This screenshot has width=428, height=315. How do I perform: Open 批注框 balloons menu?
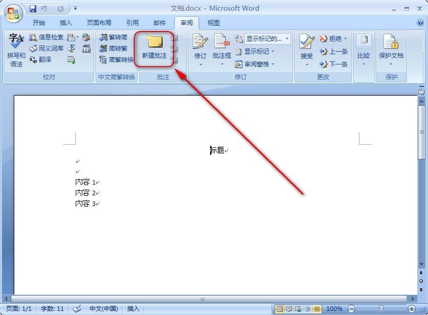click(221, 50)
